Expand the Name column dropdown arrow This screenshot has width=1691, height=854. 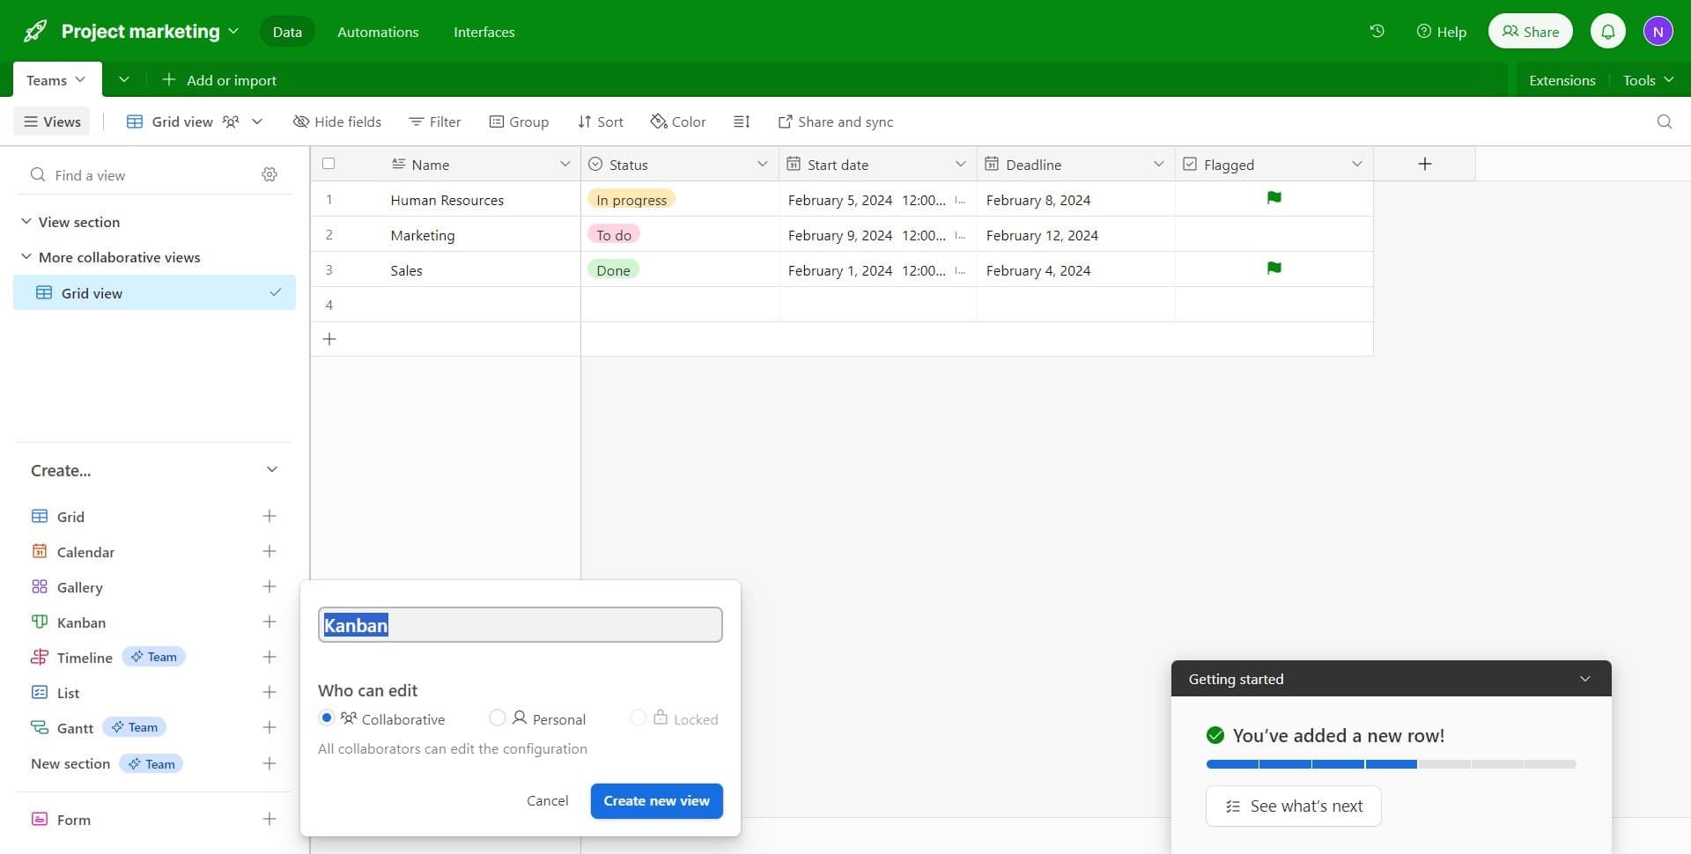tap(565, 165)
